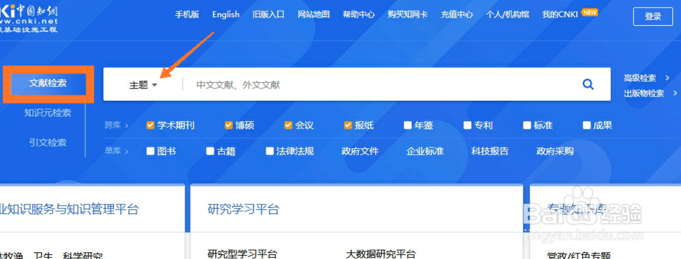
Task: Select the 文献检索 tab
Action: 48,84
